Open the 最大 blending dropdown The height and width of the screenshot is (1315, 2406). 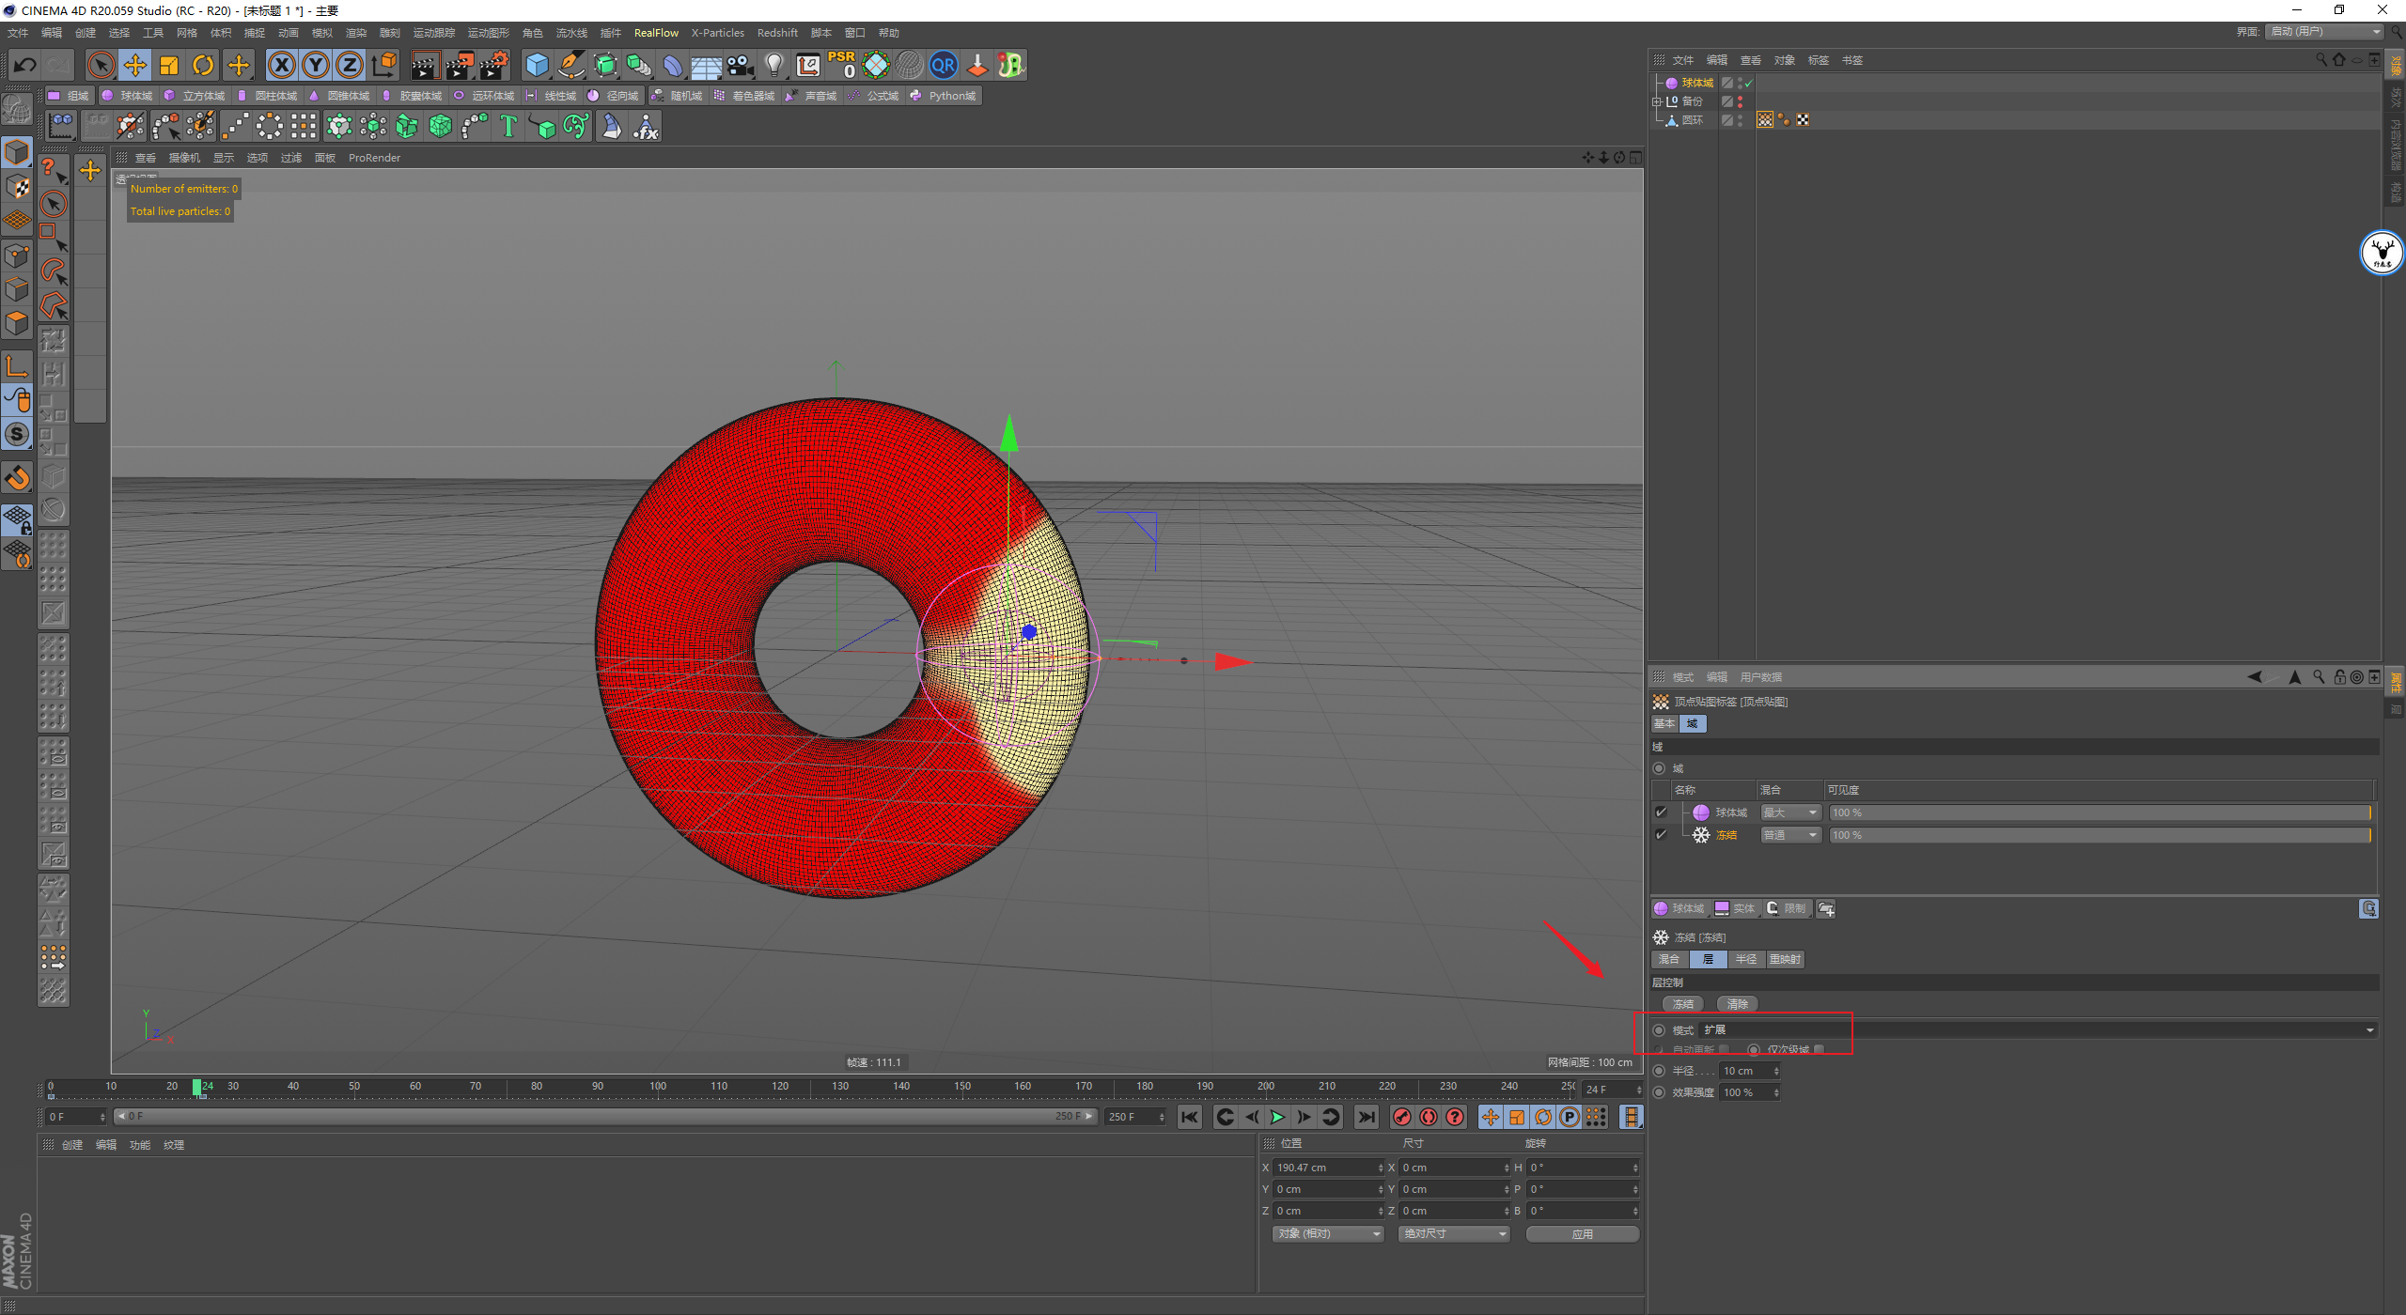[1791, 812]
